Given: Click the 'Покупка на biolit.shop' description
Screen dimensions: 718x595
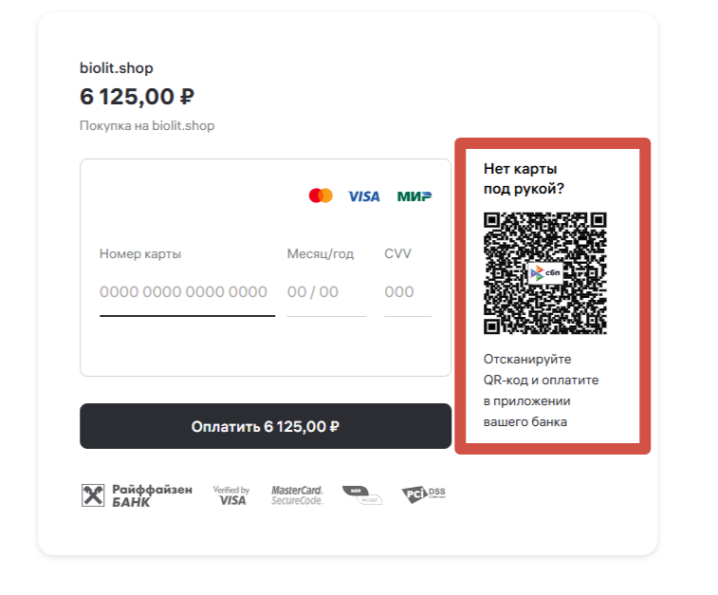Looking at the screenshot, I should 147,125.
